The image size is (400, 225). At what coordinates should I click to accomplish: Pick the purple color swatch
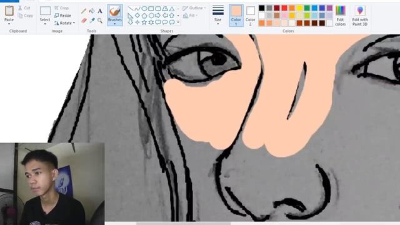[329, 8]
